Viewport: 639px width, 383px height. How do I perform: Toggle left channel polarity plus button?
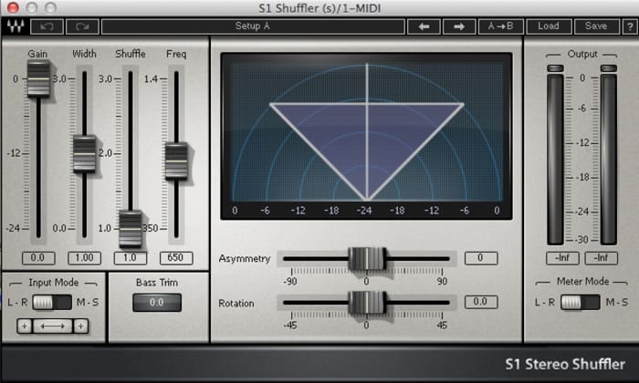(25, 326)
